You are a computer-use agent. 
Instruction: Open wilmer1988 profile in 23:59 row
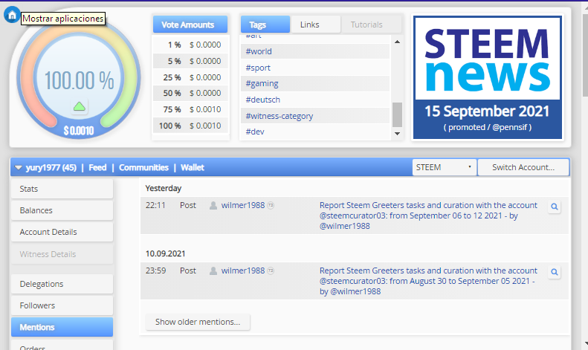(x=243, y=270)
